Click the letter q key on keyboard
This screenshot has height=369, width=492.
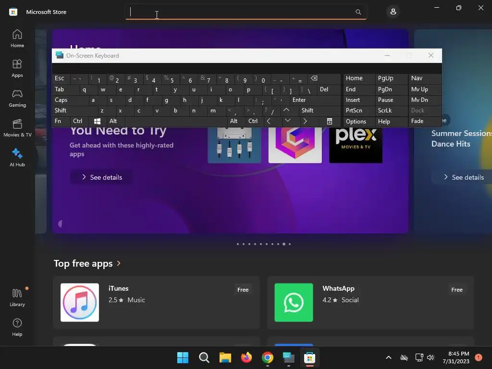84,89
